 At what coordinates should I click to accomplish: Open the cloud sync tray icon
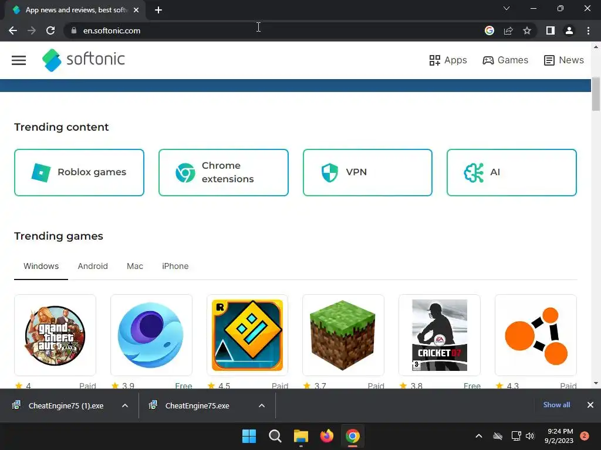498,436
